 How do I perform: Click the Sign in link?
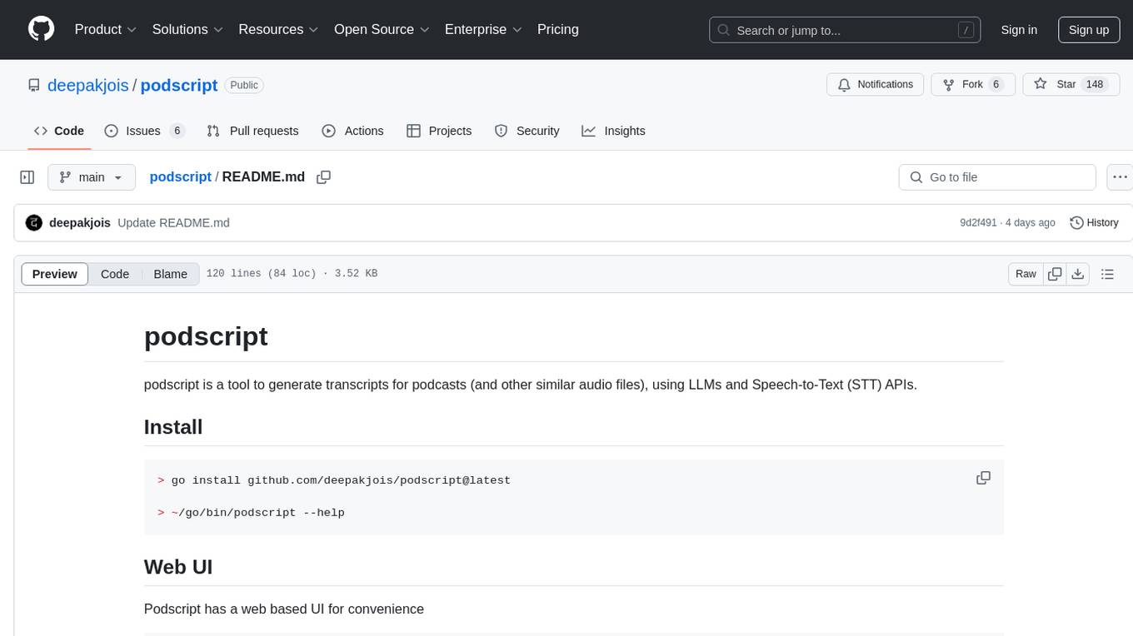point(1019,30)
